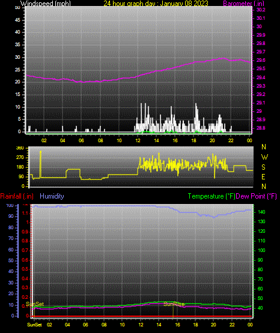The image size is (280, 333).
Task: Click the magenta "Dew Point (°F)" label
Action: coord(256,196)
